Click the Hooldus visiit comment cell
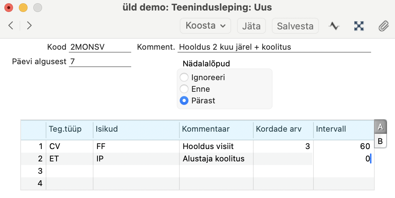Screen dimensions: 395x198 [216, 146]
